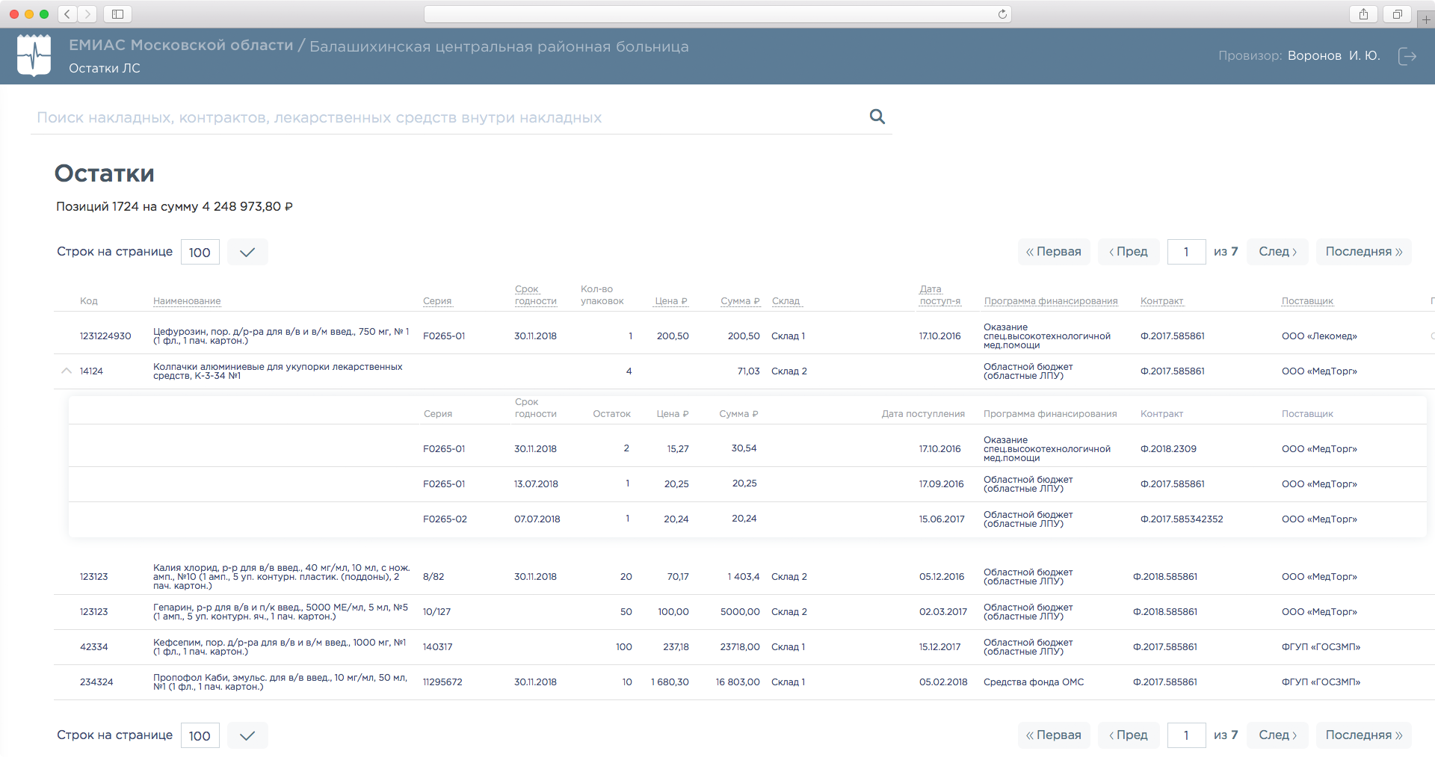This screenshot has height=757, width=1435.
Task: Jump to last page via top Последняя button
Action: click(1363, 252)
